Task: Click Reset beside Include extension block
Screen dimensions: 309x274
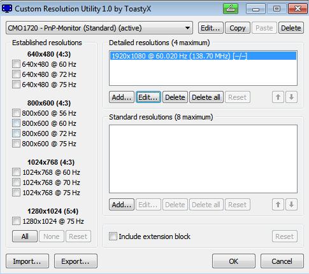Action: 285,236
